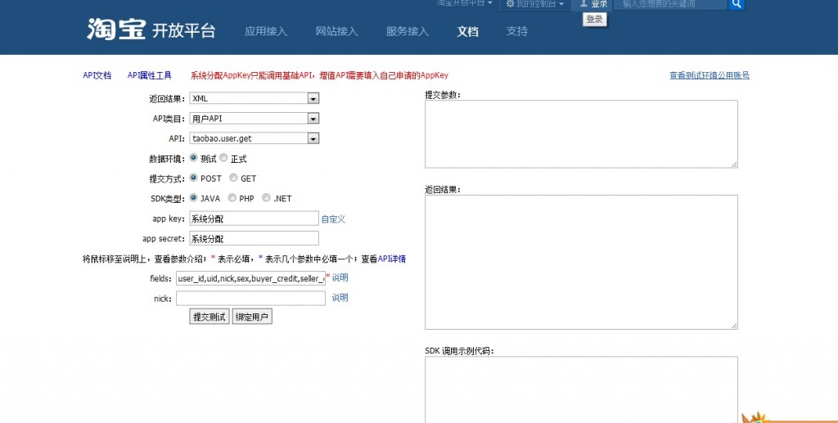Viewport: 838px width, 423px height.
Task: Select the 测试 data environment
Action: click(193, 158)
